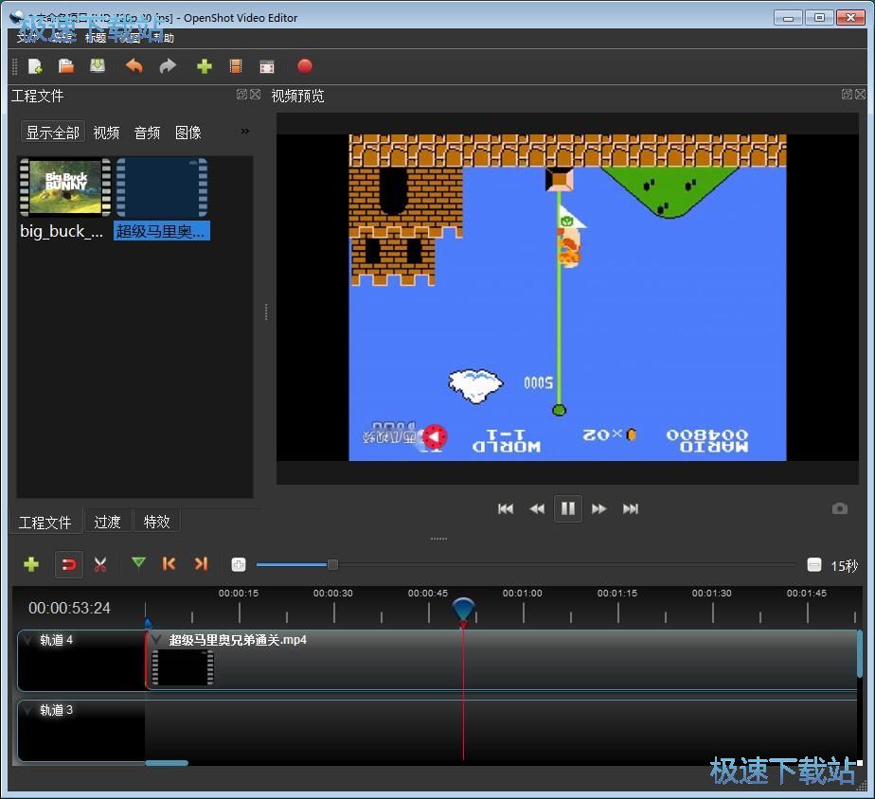This screenshot has height=799, width=875.
Task: Jump to the start of the video
Action: tap(506, 508)
